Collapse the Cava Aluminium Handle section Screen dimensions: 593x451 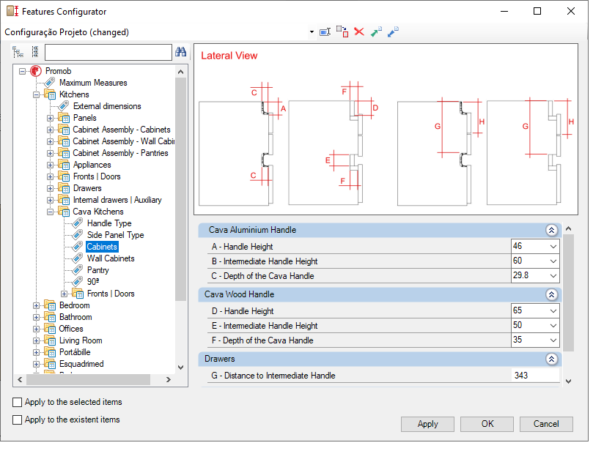click(x=551, y=230)
